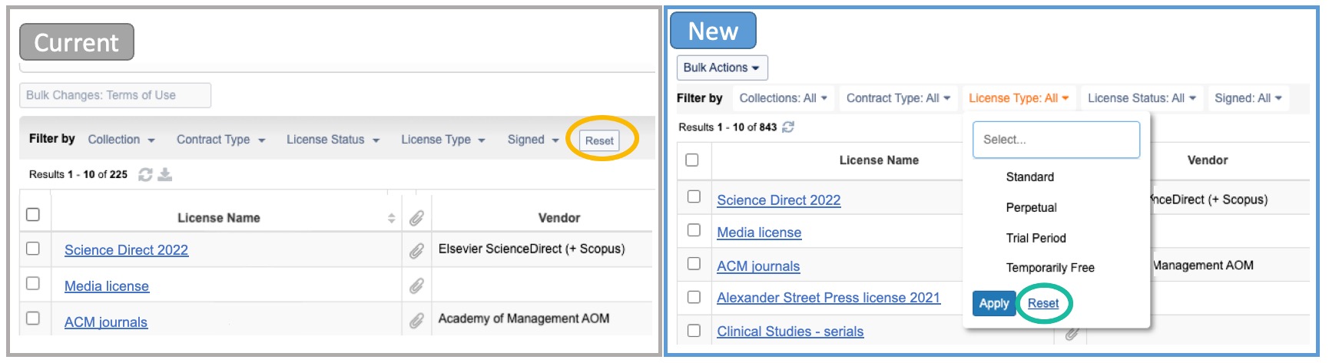The image size is (1329, 363).
Task: Choose Perpetual in License Type list
Action: tap(1031, 208)
